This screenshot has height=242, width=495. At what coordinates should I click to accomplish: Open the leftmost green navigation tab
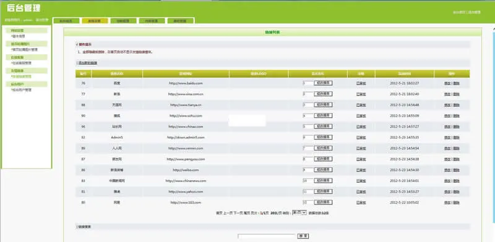pyautogui.click(x=66, y=21)
